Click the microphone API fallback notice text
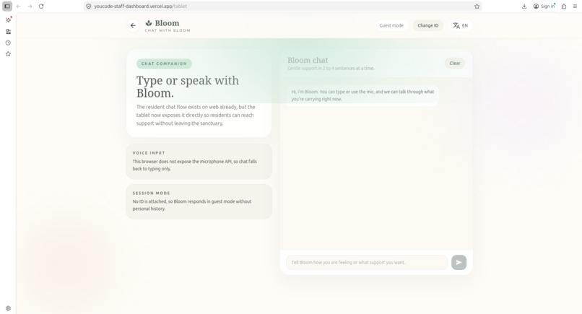The width and height of the screenshot is (582, 314). point(194,165)
